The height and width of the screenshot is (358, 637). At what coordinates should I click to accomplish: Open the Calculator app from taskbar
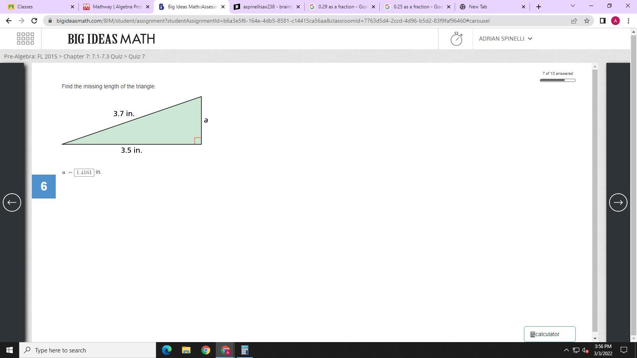244,350
